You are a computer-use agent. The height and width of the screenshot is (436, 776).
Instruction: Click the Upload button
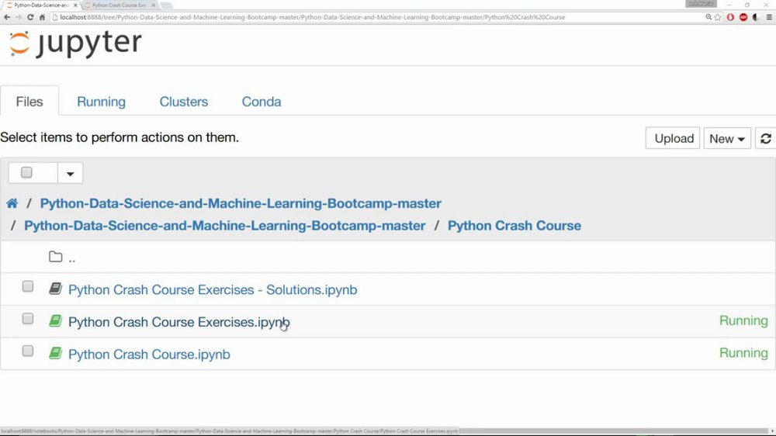pyautogui.click(x=673, y=139)
